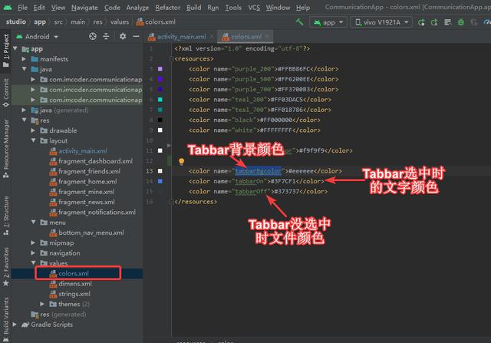Open activity_main.xml in the project tree

[x=78, y=151]
